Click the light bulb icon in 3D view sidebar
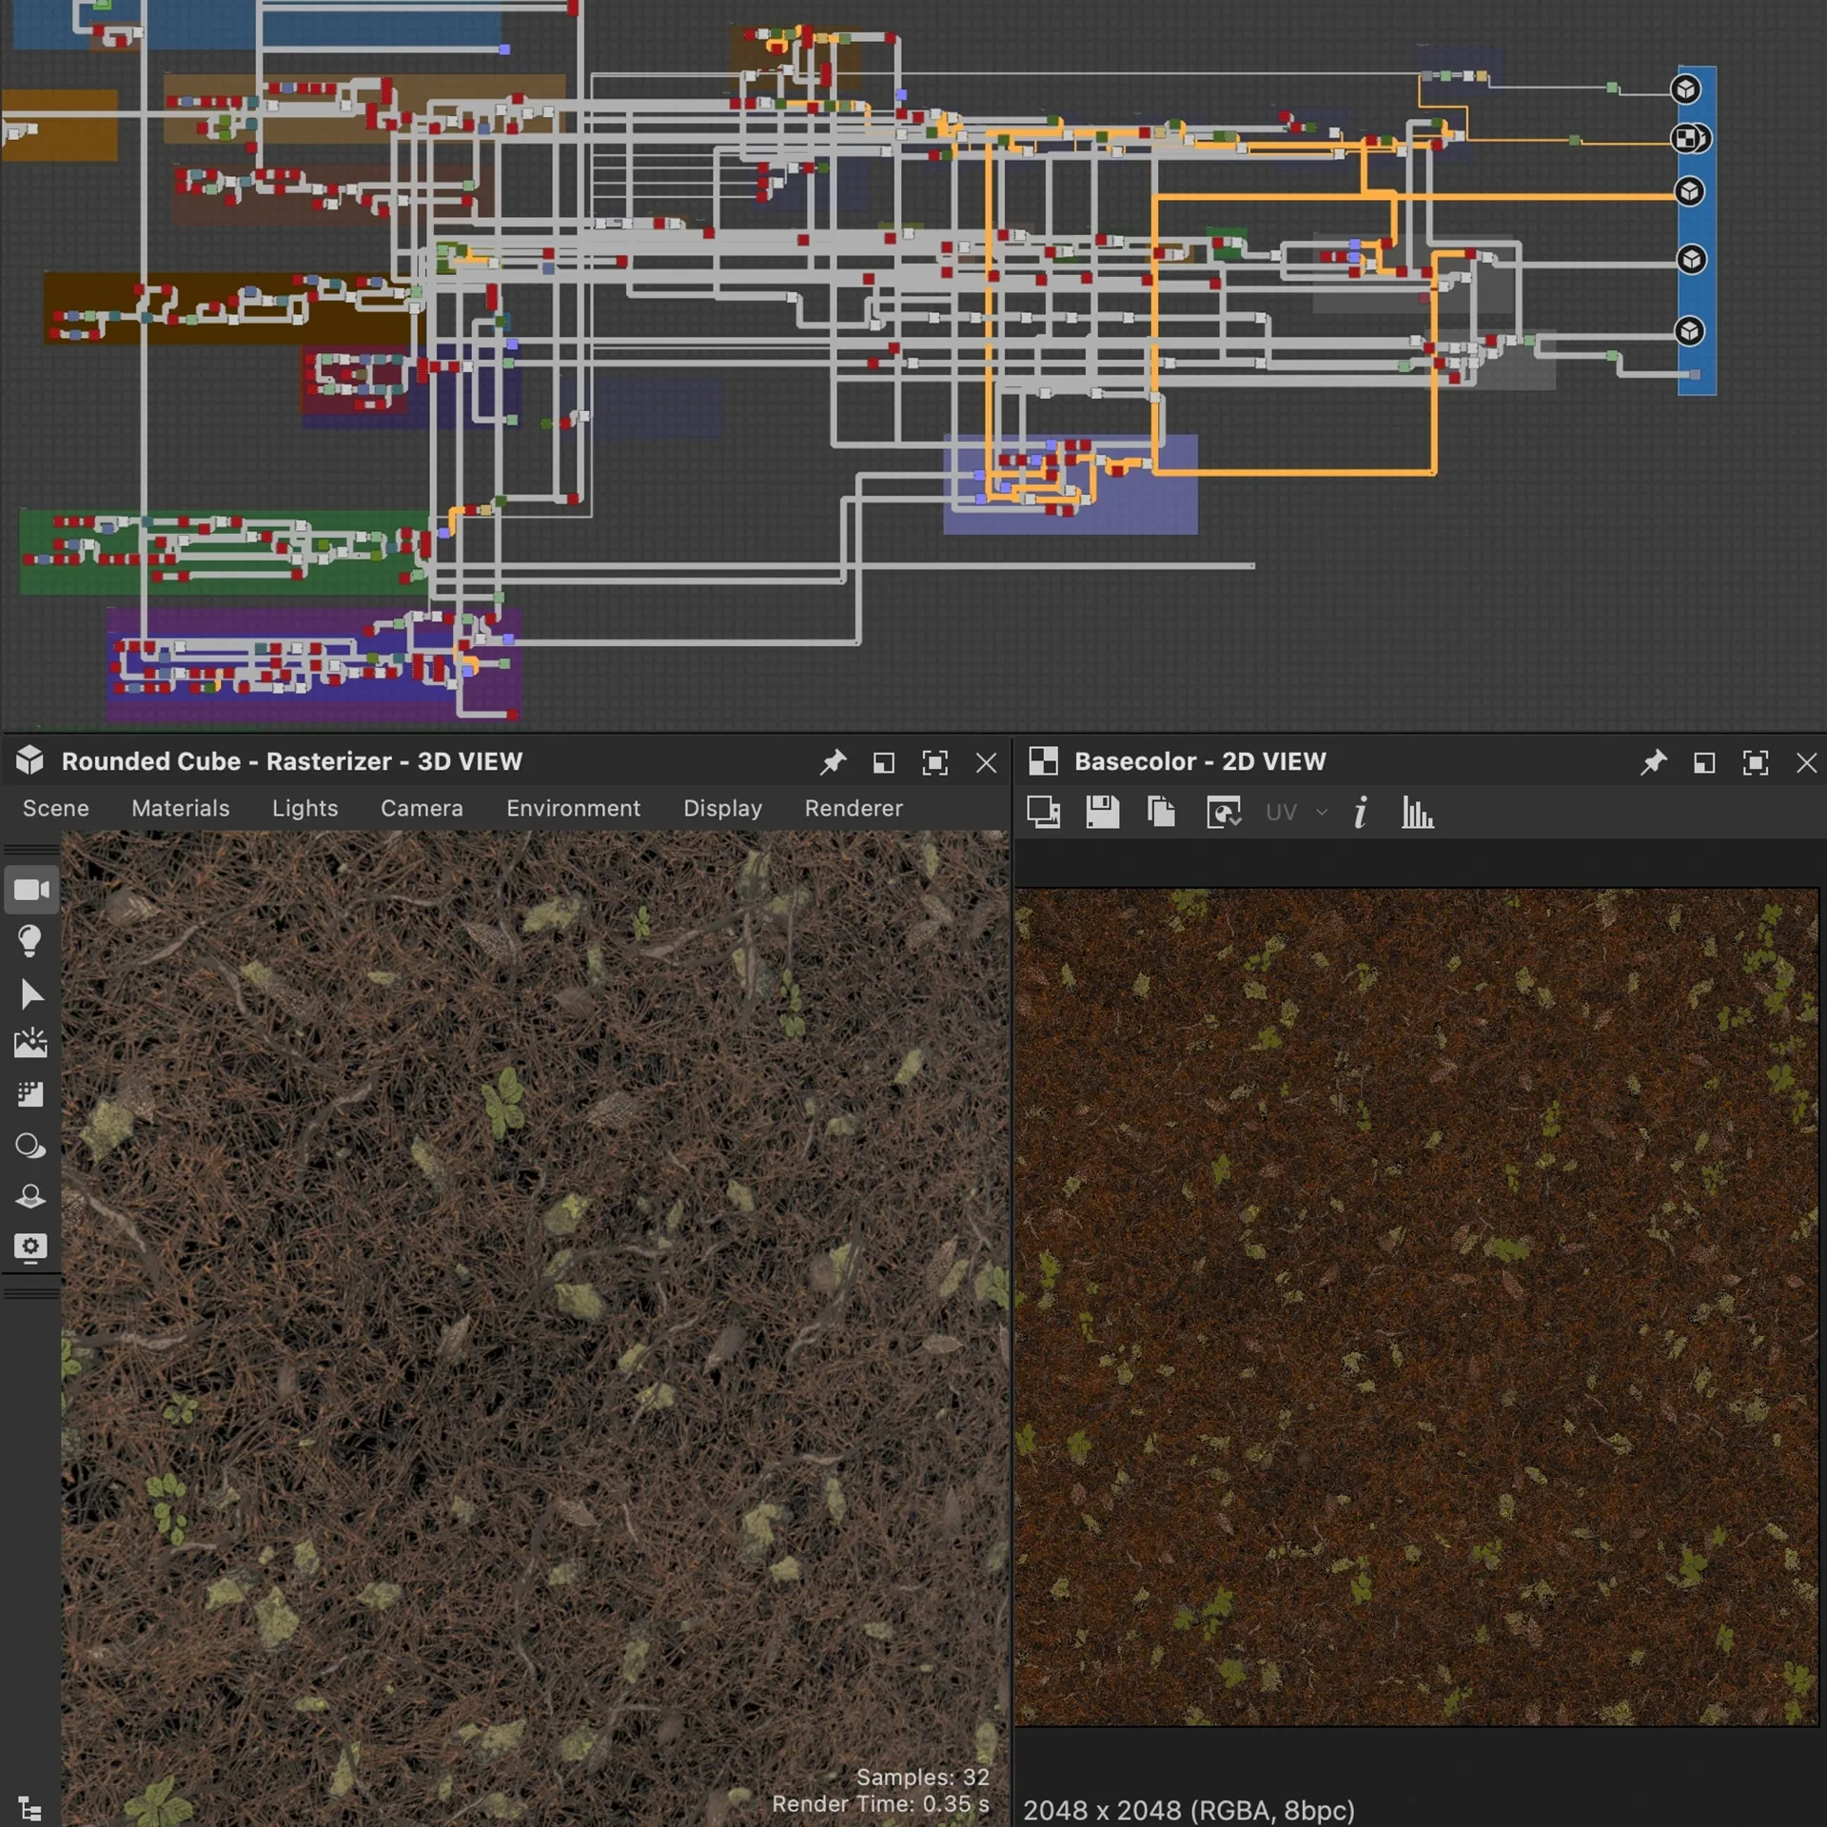 (29, 941)
